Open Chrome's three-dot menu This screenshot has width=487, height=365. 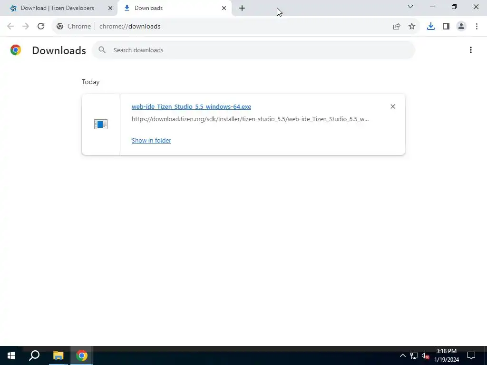pos(477,27)
